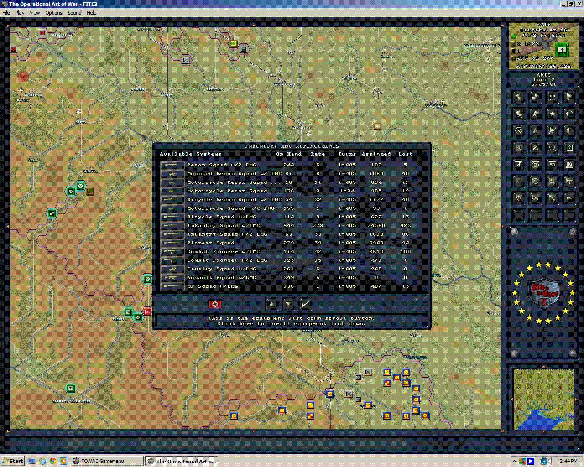Click the Infantry Squad w/LMG weapon icon
Image resolution: width=584 pixels, height=467 pixels.
[x=172, y=225]
